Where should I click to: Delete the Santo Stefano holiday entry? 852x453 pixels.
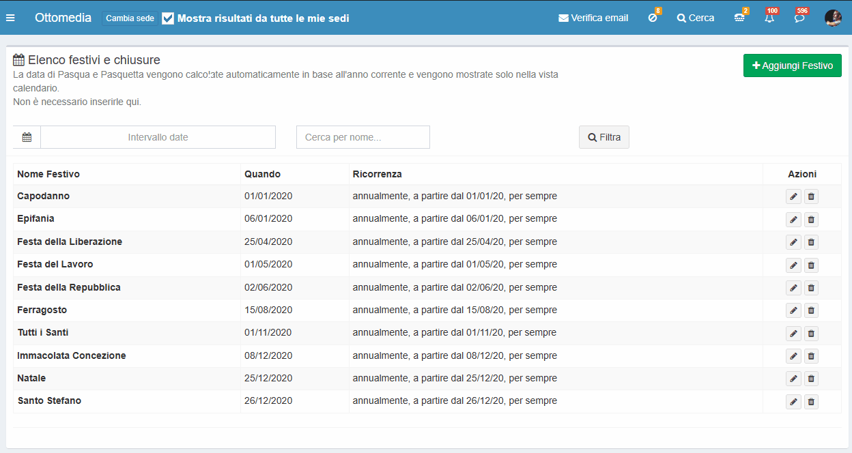(811, 402)
